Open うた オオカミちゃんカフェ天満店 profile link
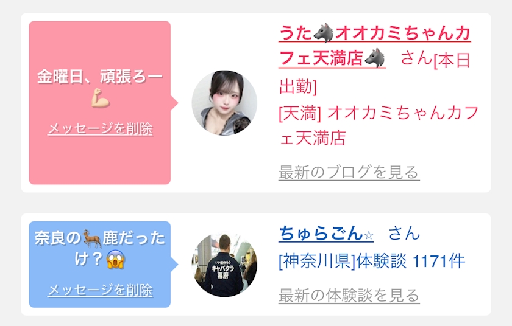This screenshot has height=326, width=512. click(x=374, y=46)
